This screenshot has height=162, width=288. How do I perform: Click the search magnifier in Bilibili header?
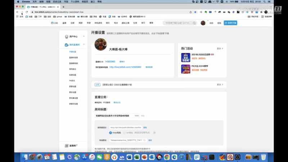pos(194,23)
